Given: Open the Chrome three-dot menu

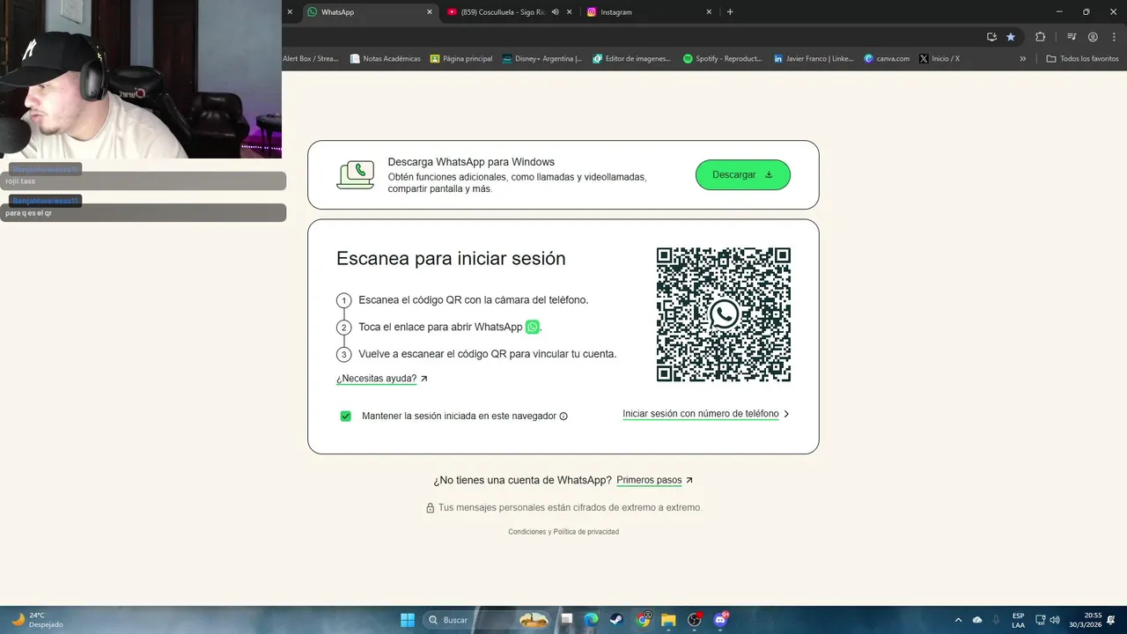Looking at the screenshot, I should (1114, 37).
